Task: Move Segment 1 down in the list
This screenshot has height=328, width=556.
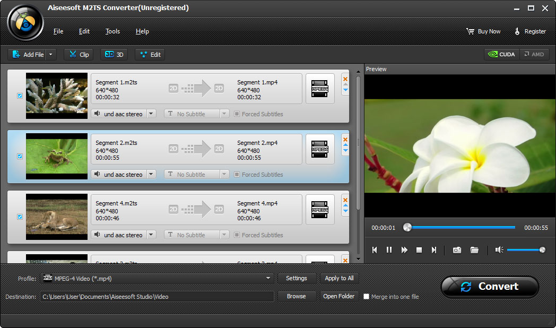Action: pyautogui.click(x=345, y=90)
